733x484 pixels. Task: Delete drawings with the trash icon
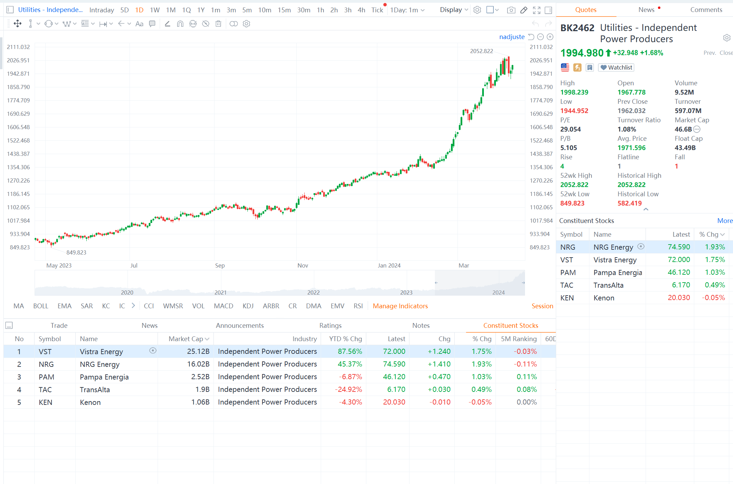218,24
